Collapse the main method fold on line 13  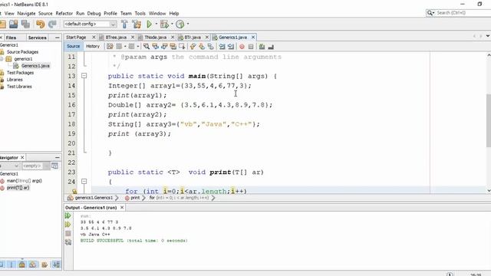[84, 76]
